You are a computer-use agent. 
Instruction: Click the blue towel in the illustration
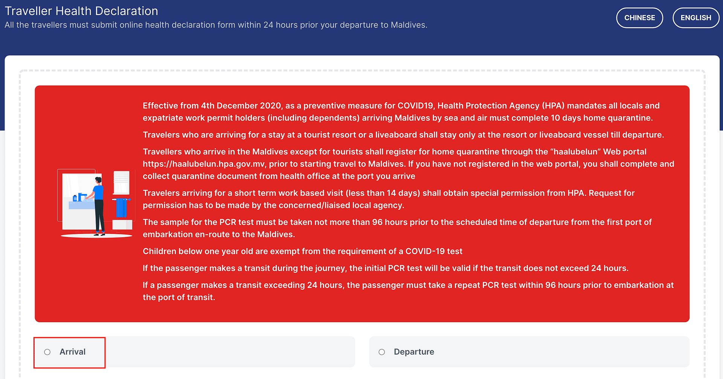tap(121, 208)
